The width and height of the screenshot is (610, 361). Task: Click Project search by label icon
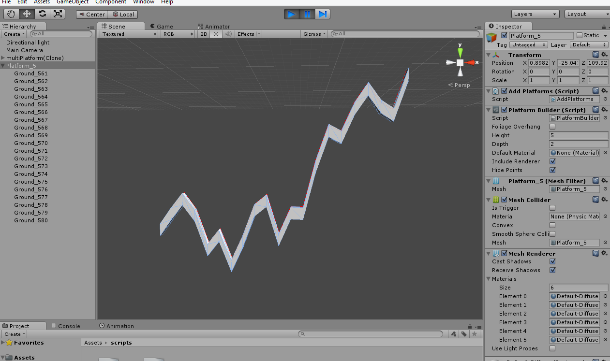point(463,334)
